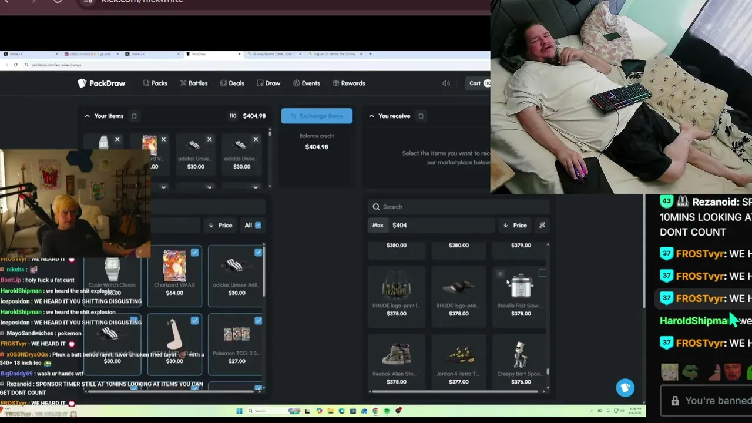Uncheck the Pokémon TCG $27.00 item checkbox

[x=258, y=321]
